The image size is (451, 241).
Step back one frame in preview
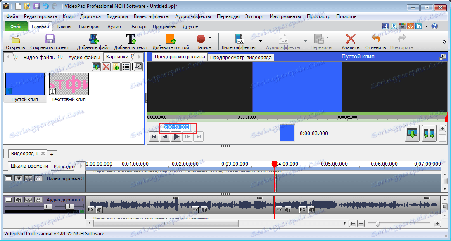[x=165, y=137]
